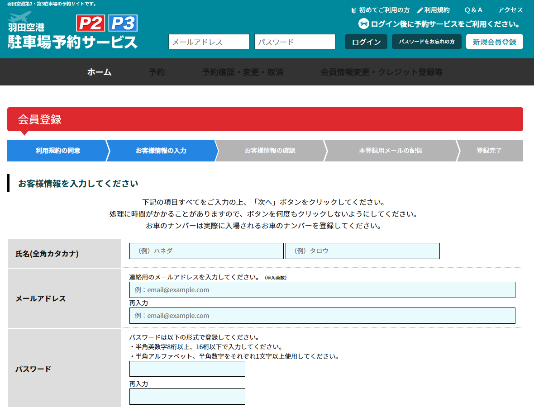Open the Q＆A page
This screenshot has height=407, width=534.
pos(473,9)
